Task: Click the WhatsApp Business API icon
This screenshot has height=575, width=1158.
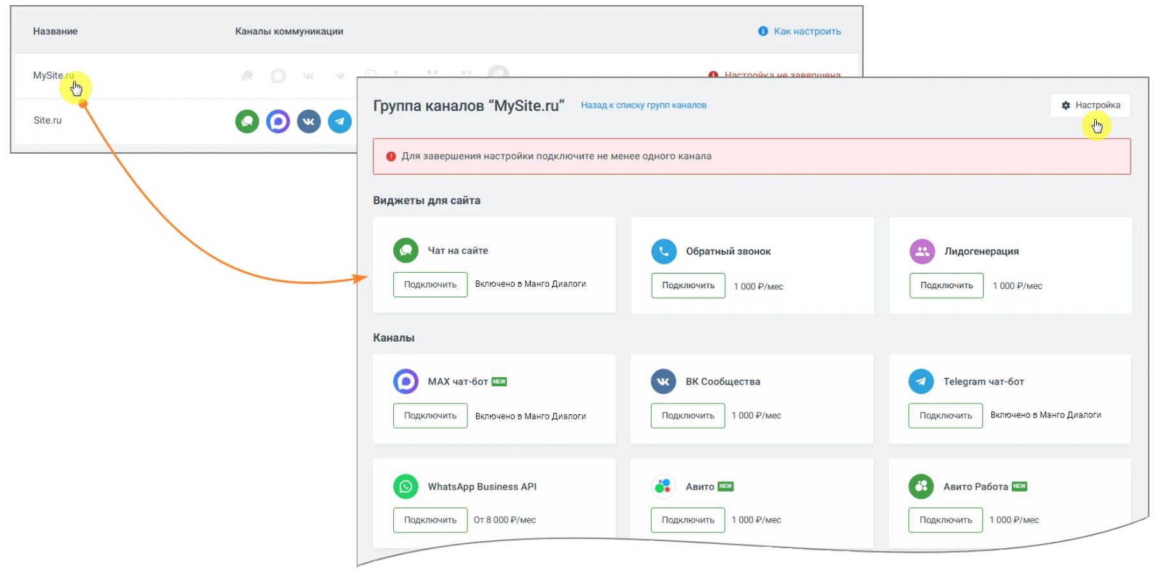Action: pyautogui.click(x=405, y=486)
